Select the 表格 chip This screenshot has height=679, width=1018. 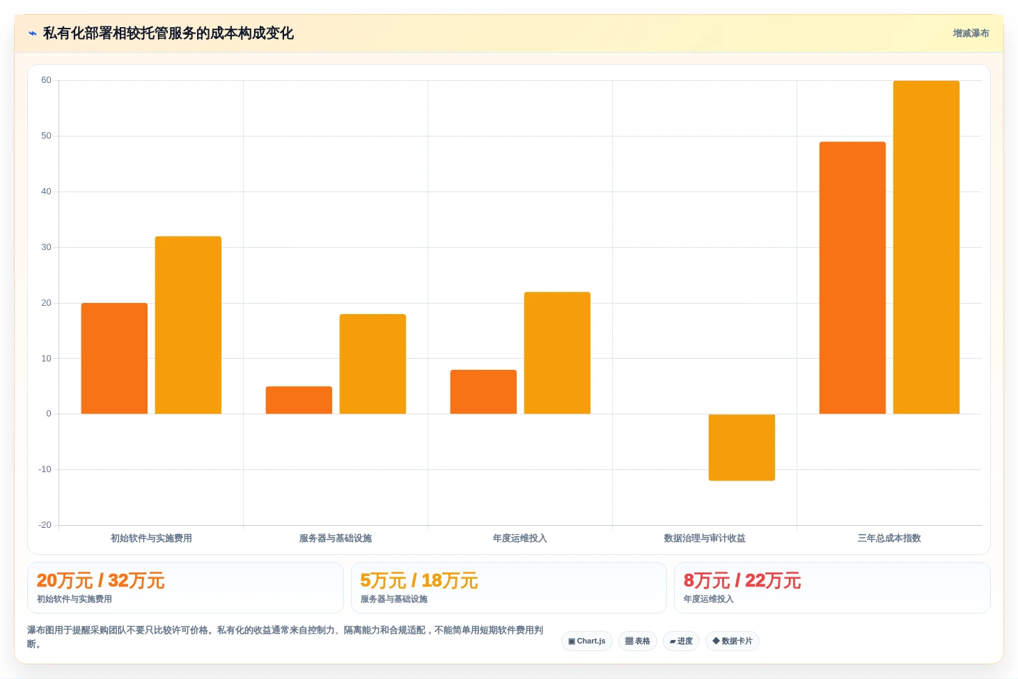coord(638,641)
